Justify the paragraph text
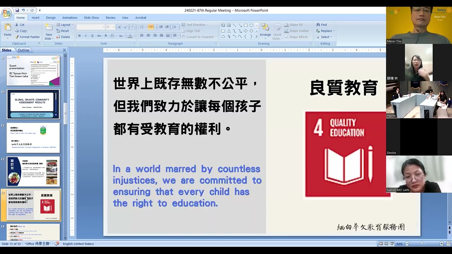Viewport: 452px width, 254px height. pos(161,35)
